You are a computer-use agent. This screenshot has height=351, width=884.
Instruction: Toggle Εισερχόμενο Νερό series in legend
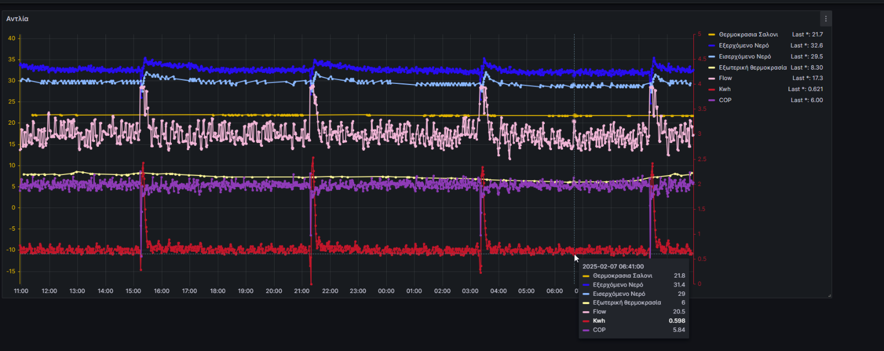pos(745,56)
